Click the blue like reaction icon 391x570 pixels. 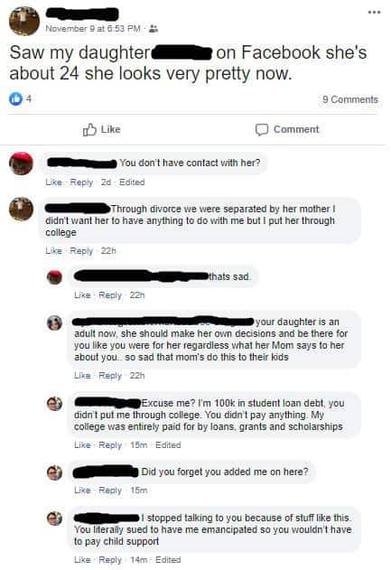[x=15, y=98]
